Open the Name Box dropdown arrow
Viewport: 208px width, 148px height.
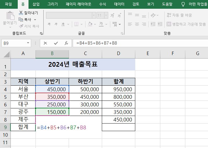pos(28,43)
